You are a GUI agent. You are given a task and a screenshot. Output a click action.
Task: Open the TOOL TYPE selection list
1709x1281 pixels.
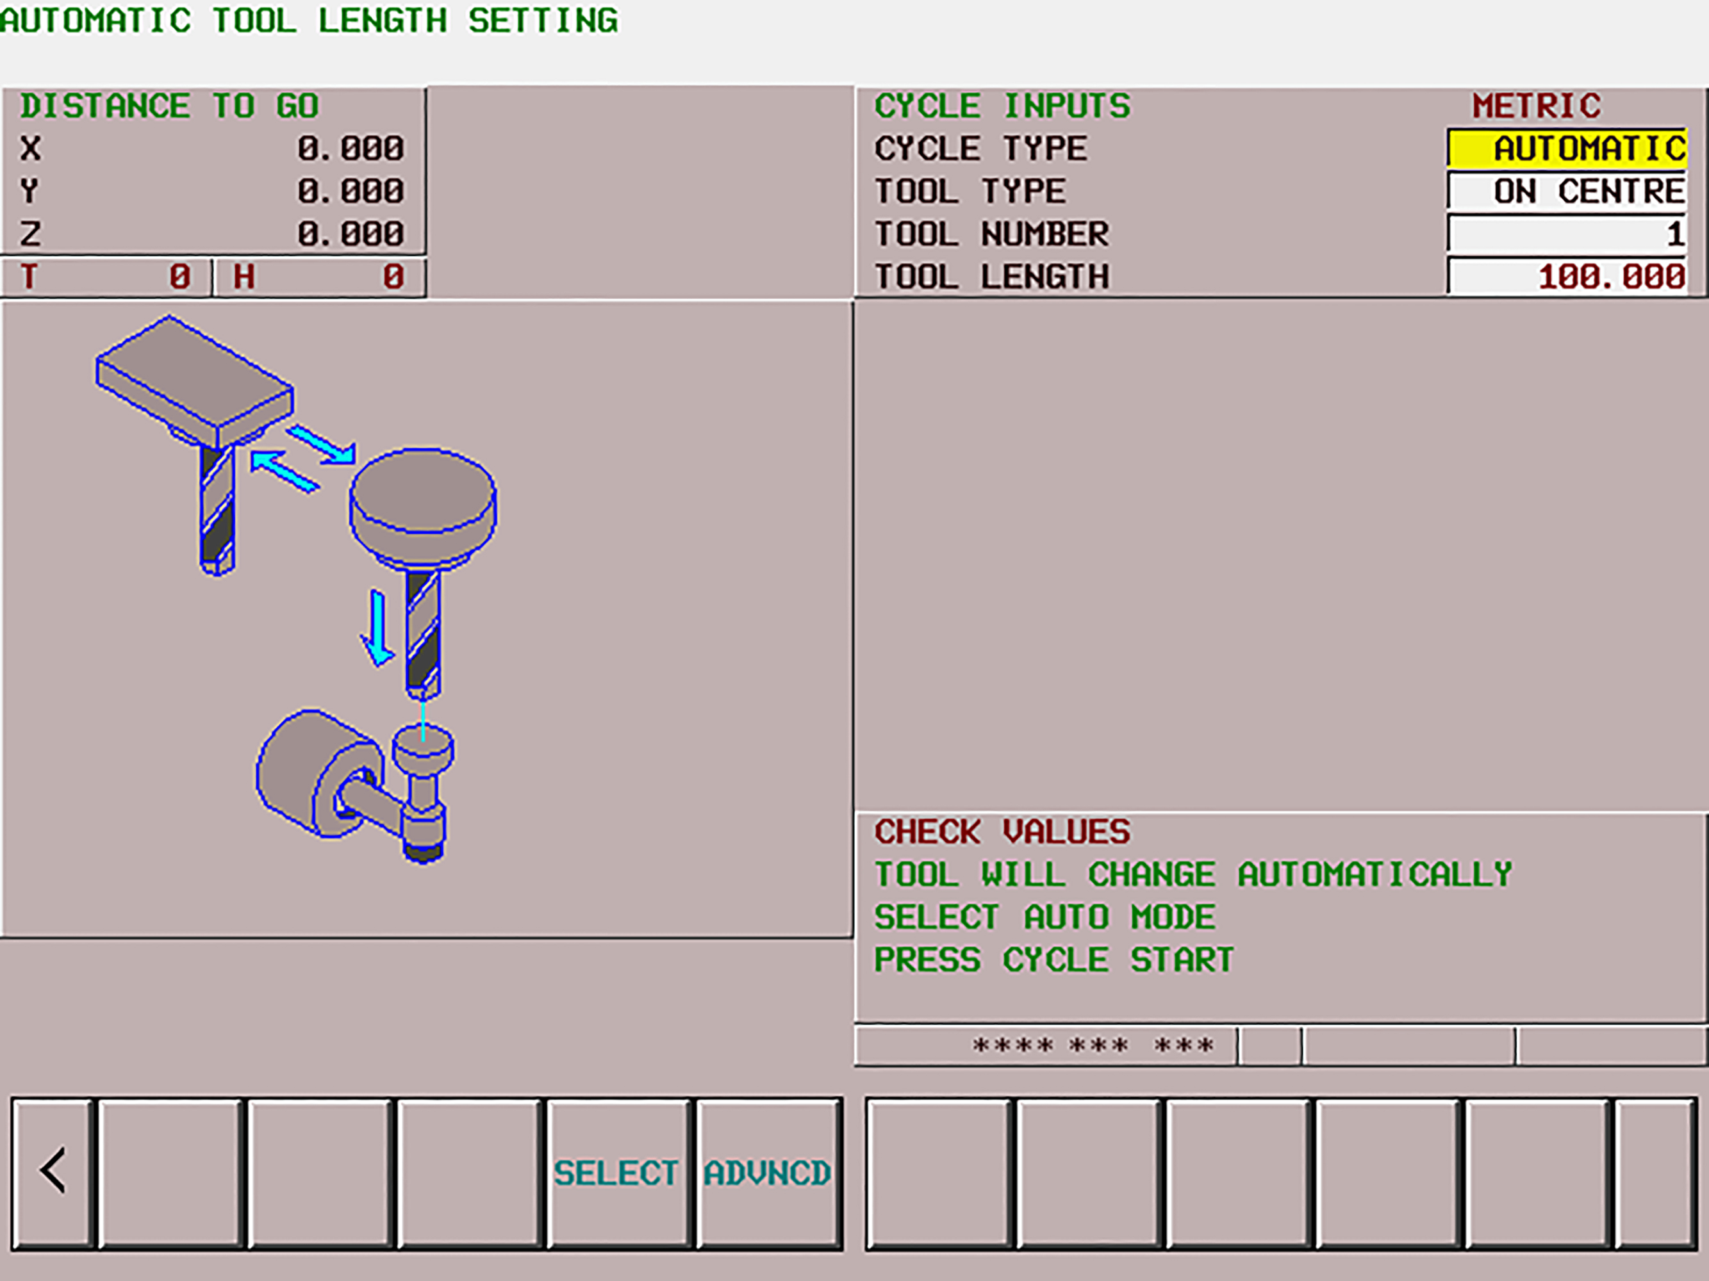[1567, 192]
